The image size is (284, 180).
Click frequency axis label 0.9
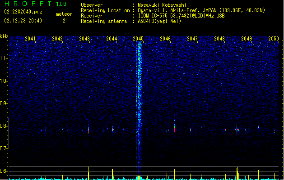point(4,103)
